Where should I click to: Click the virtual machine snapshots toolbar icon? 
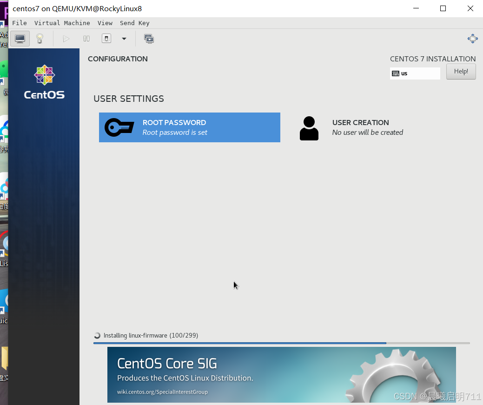point(149,39)
